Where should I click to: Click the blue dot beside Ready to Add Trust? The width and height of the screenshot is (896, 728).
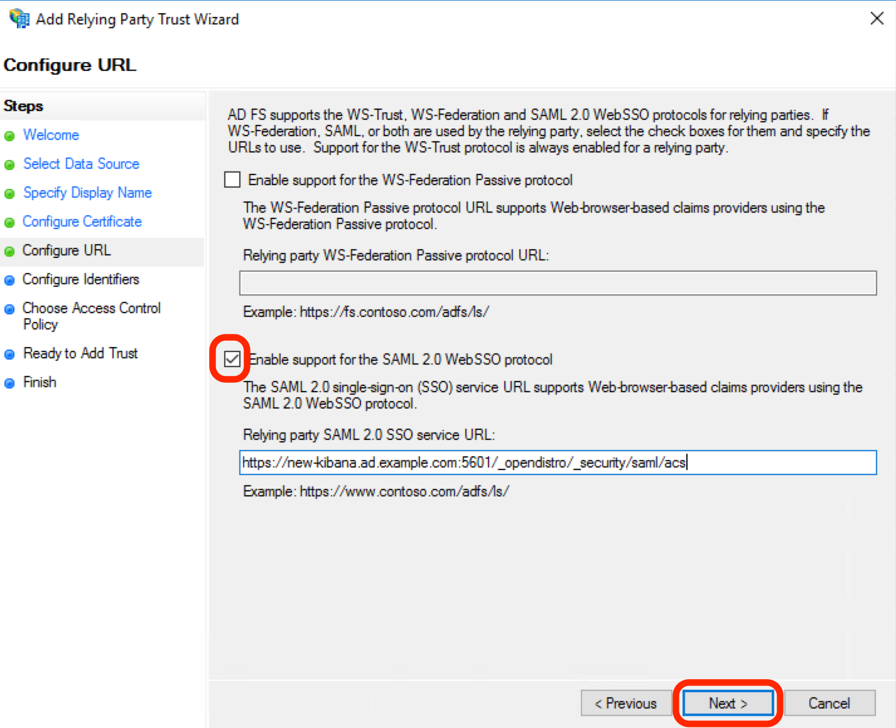[x=10, y=353]
